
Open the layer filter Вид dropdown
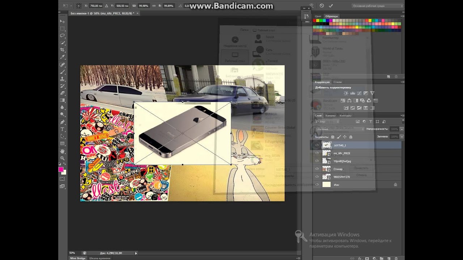coord(327,122)
